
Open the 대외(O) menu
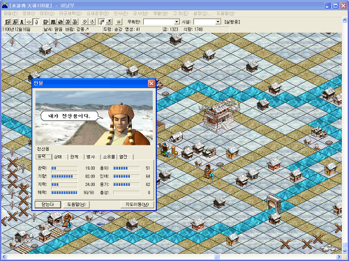(x=47, y=13)
